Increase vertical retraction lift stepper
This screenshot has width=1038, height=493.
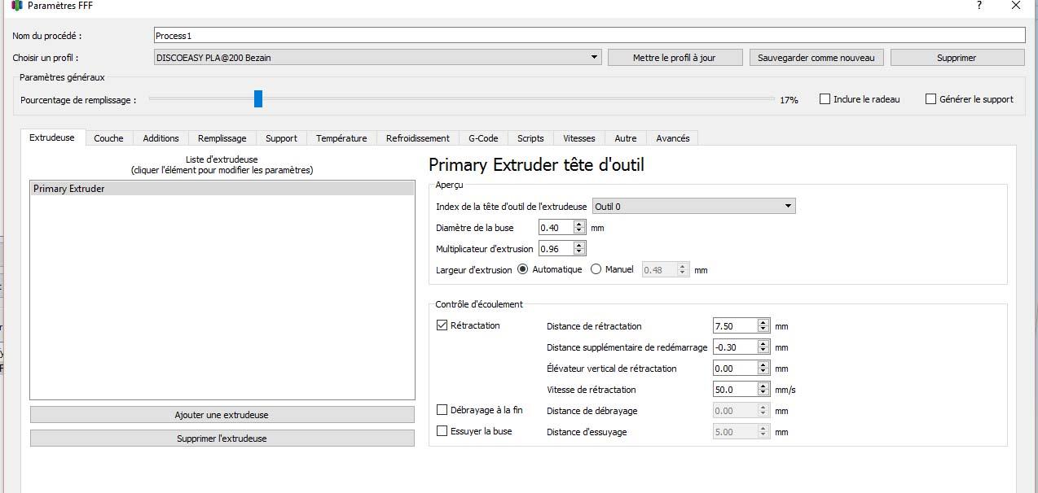(x=763, y=364)
